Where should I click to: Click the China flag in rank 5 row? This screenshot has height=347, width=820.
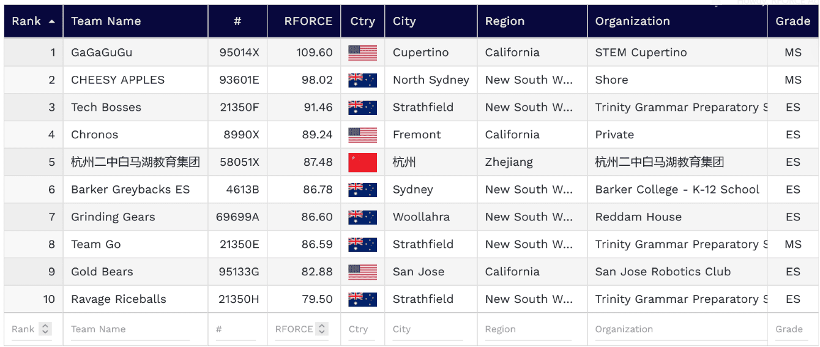(x=362, y=162)
